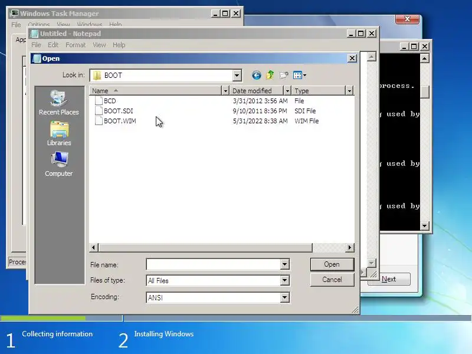The width and height of the screenshot is (472, 354).
Task: Open Notepad's File menu
Action: [x=36, y=45]
